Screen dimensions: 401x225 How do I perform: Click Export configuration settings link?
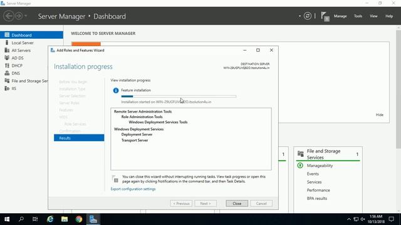coord(133,189)
